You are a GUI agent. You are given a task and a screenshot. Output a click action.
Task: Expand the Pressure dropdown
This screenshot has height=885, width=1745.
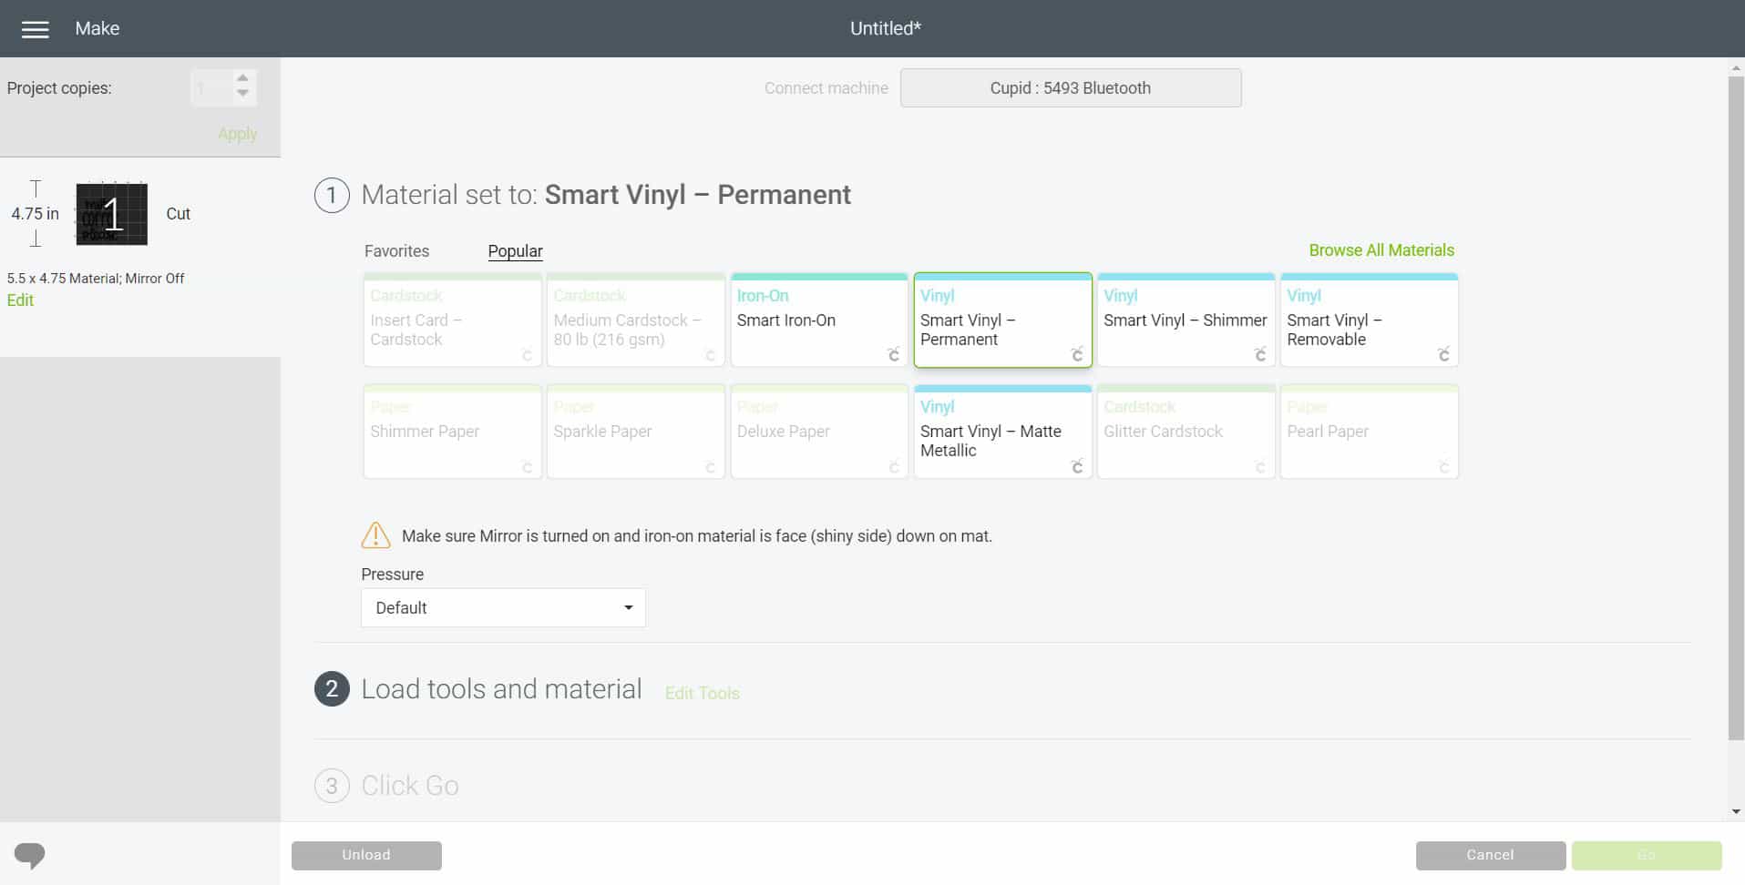pos(503,608)
